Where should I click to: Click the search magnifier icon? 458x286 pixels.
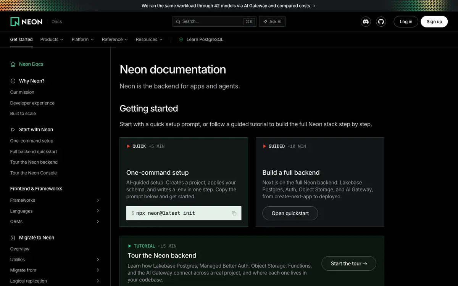(x=178, y=22)
